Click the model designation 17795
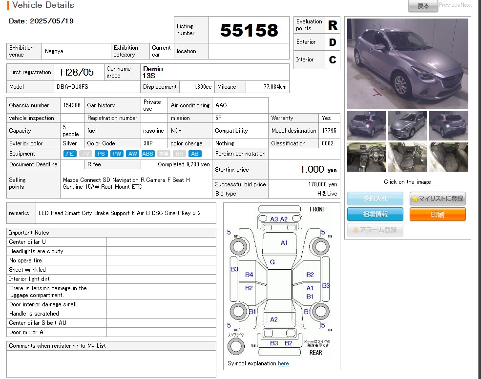This screenshot has width=481, height=379. (x=329, y=131)
